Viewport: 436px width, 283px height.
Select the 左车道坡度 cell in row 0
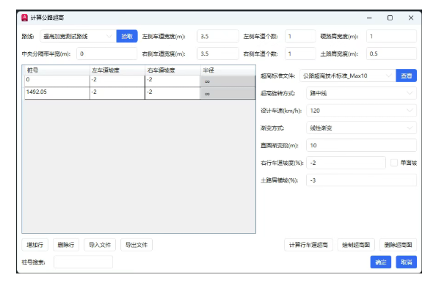tap(117, 81)
